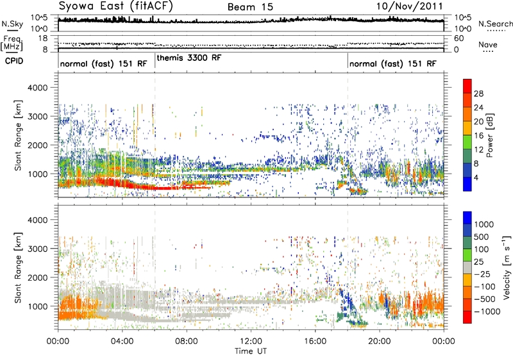Click the '60' Nave axis label
The height and width of the screenshot is (355, 513).
tap(459, 38)
